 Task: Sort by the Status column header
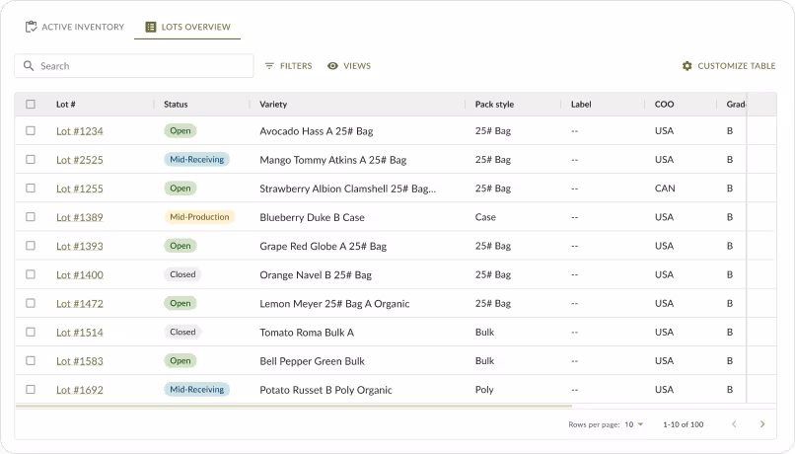176,104
